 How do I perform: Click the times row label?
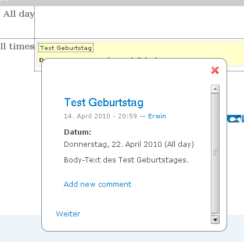[17, 46]
